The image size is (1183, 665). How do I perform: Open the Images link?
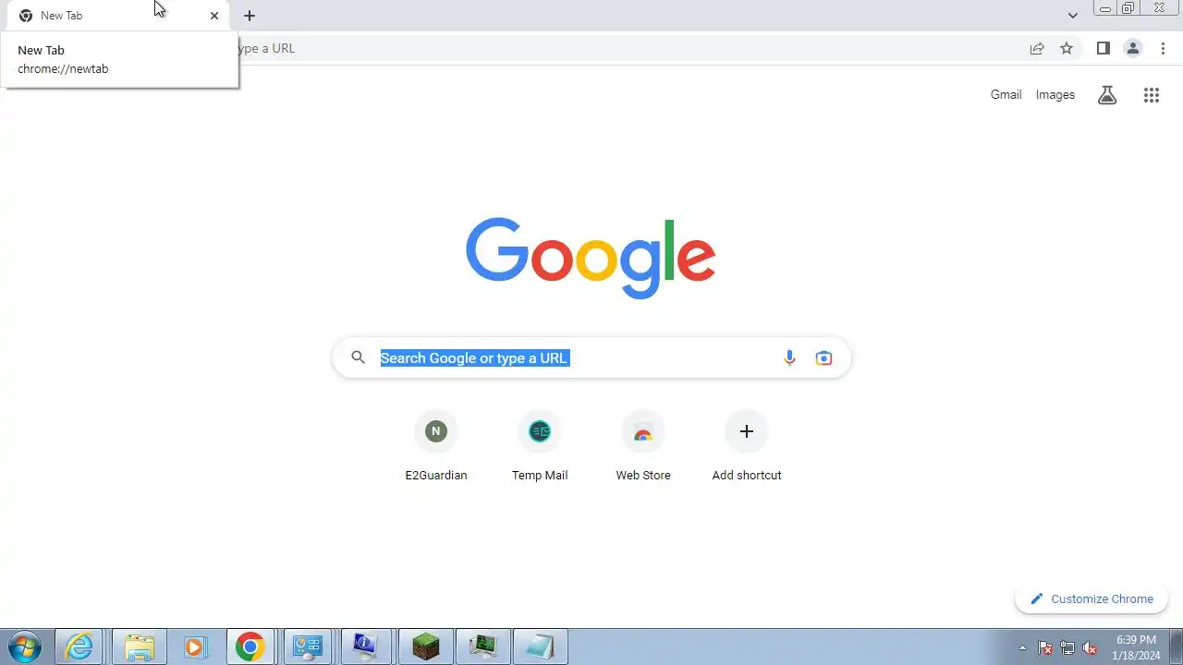tap(1055, 94)
